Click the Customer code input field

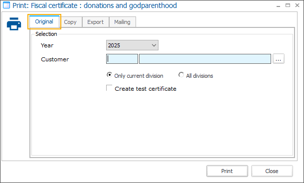[x=122, y=59]
